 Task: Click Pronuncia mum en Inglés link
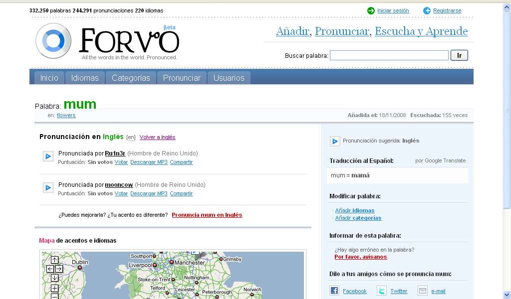click(x=207, y=215)
